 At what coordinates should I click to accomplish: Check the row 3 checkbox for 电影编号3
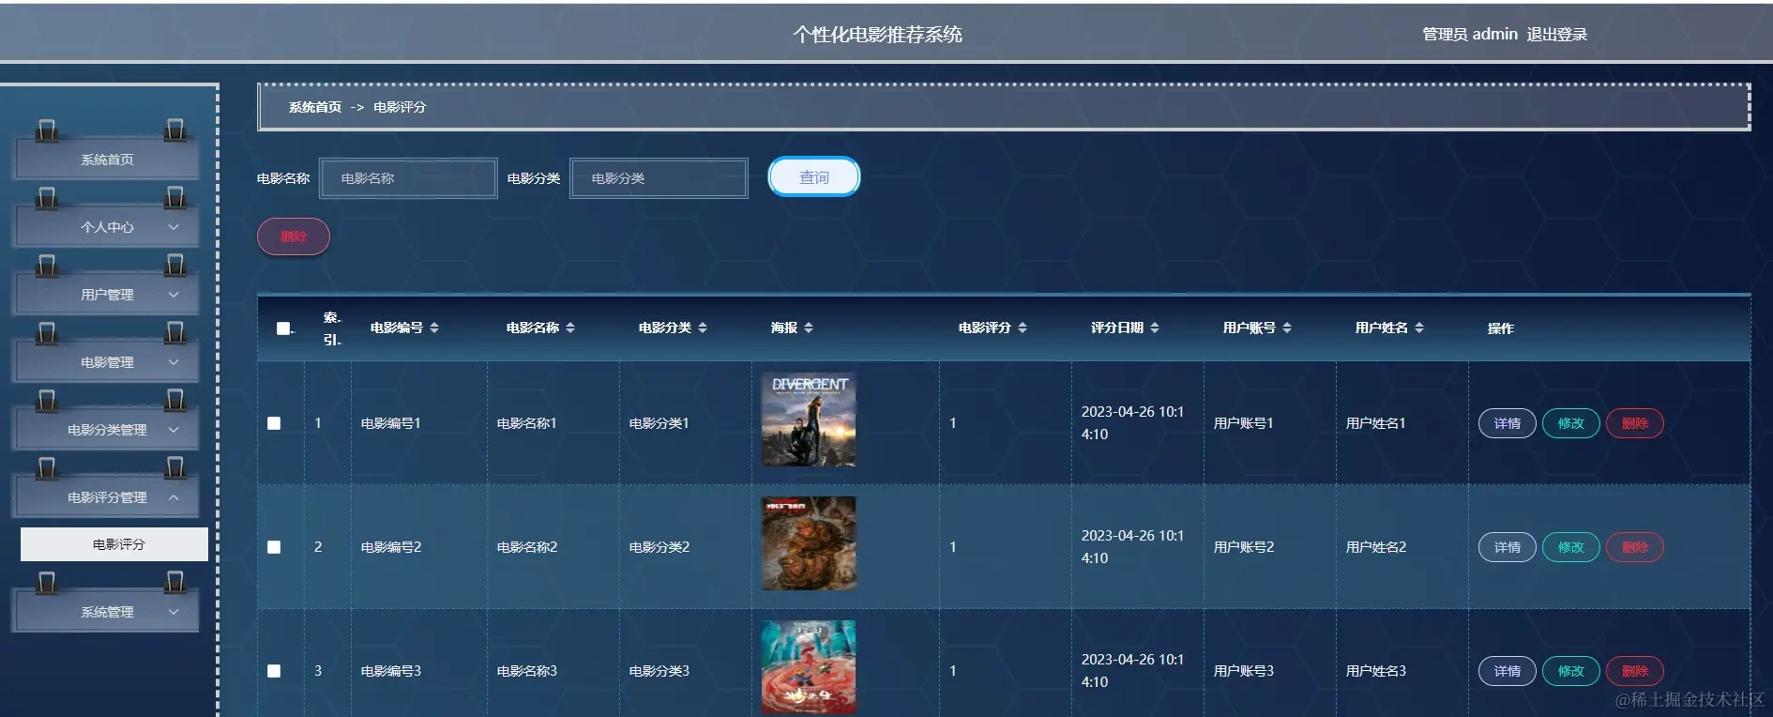pos(274,671)
